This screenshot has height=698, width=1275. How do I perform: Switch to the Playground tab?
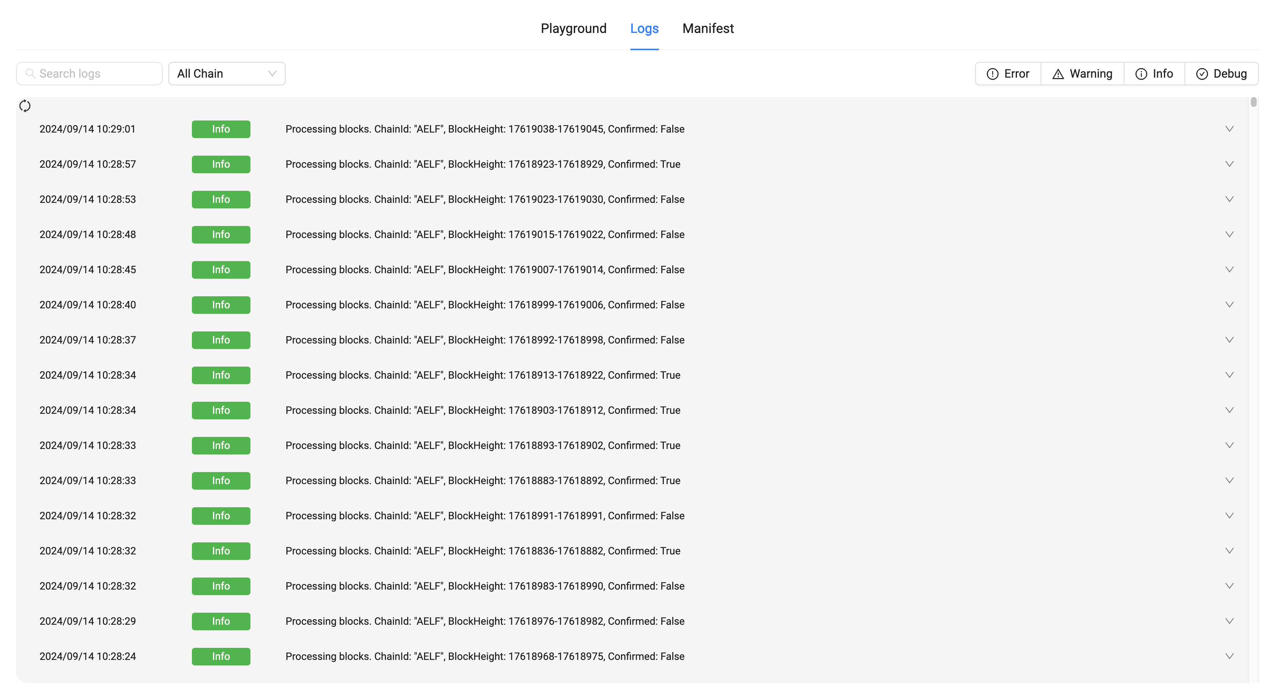pyautogui.click(x=573, y=29)
